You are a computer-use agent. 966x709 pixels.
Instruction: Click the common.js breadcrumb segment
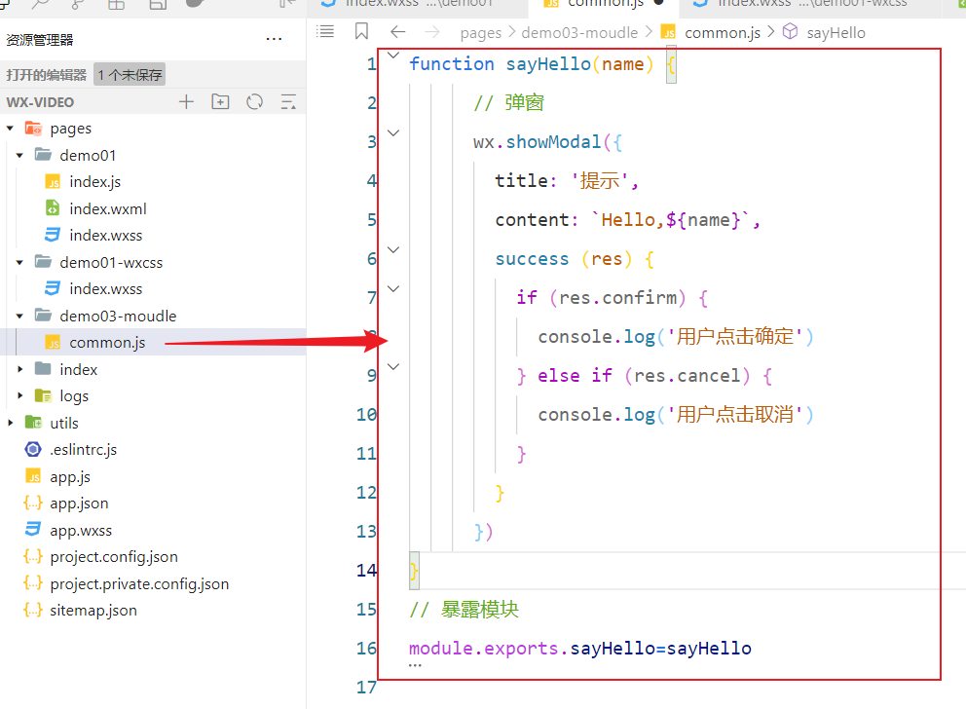(x=723, y=33)
